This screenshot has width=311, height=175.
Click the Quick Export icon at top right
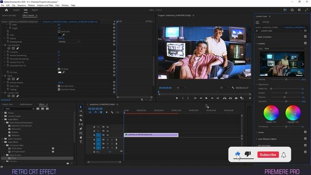coord(292,10)
